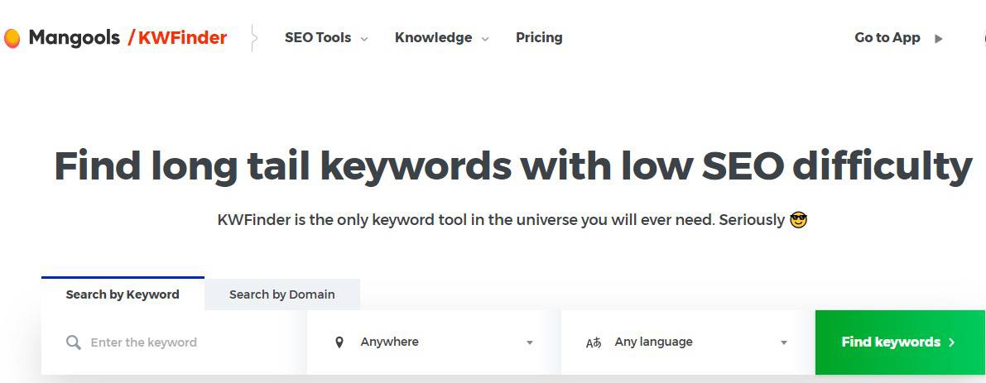Click the sunglasses emoji after Seriously
Image resolution: width=986 pixels, height=383 pixels.
coord(798,220)
